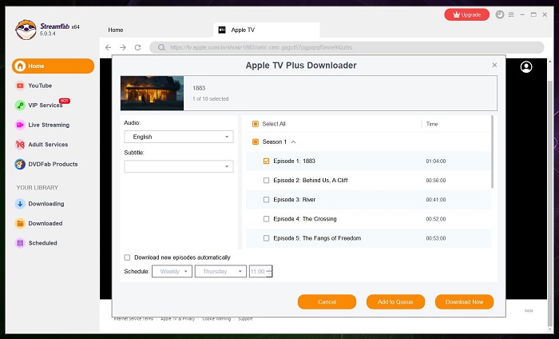Click the episode list scrollbar
The height and width of the screenshot is (339, 559).
coord(493,152)
